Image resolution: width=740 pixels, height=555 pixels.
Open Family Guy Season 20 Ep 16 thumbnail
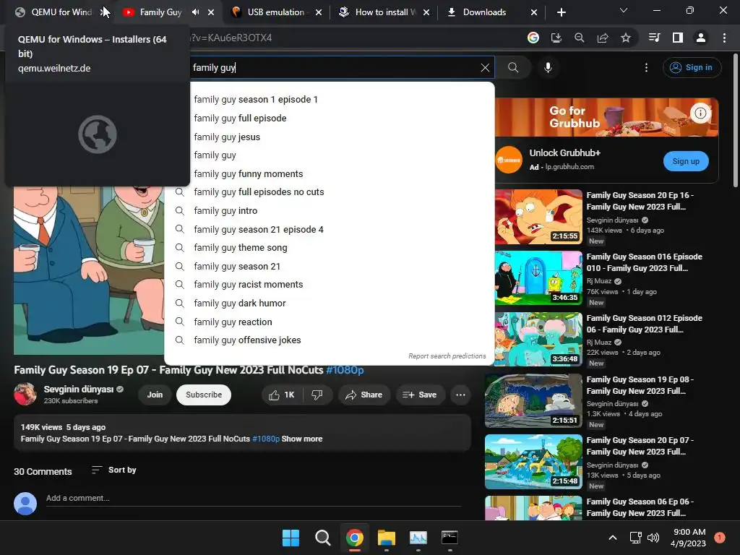tap(538, 217)
